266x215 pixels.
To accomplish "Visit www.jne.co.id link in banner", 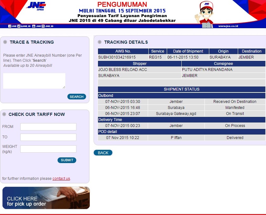I will click(228, 26).
